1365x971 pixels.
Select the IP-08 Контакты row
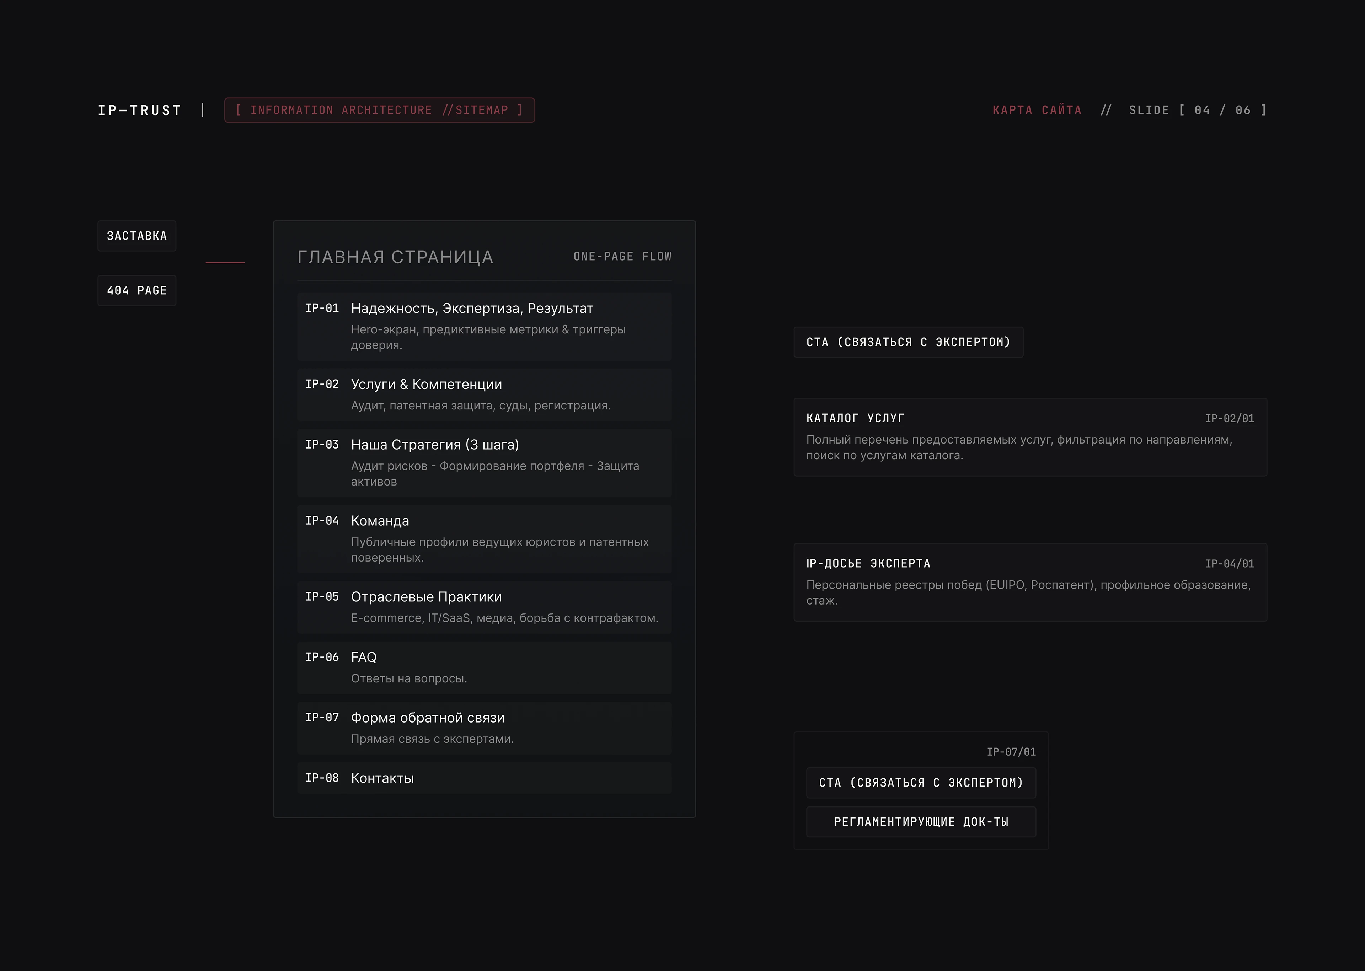click(x=484, y=778)
